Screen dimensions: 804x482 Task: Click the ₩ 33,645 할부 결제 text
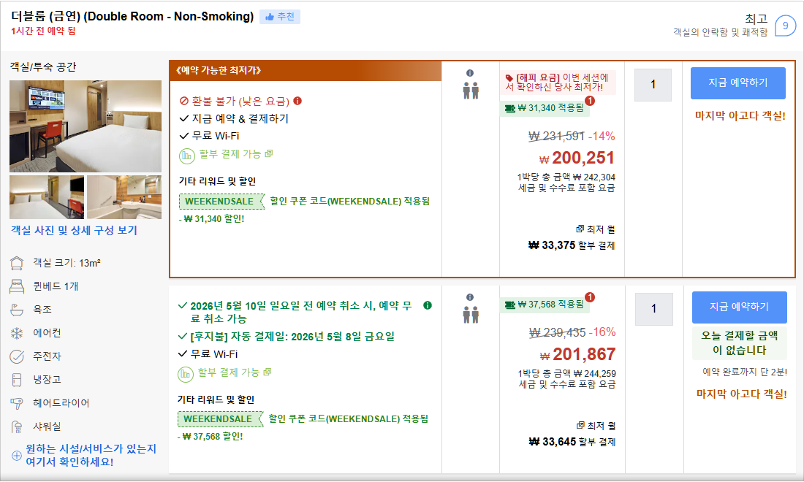572,442
